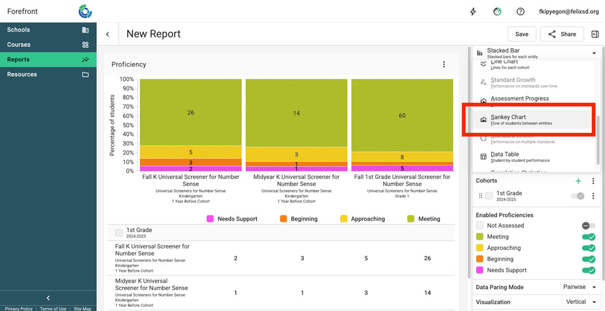Click the Save button
605x311 pixels.
522,34
